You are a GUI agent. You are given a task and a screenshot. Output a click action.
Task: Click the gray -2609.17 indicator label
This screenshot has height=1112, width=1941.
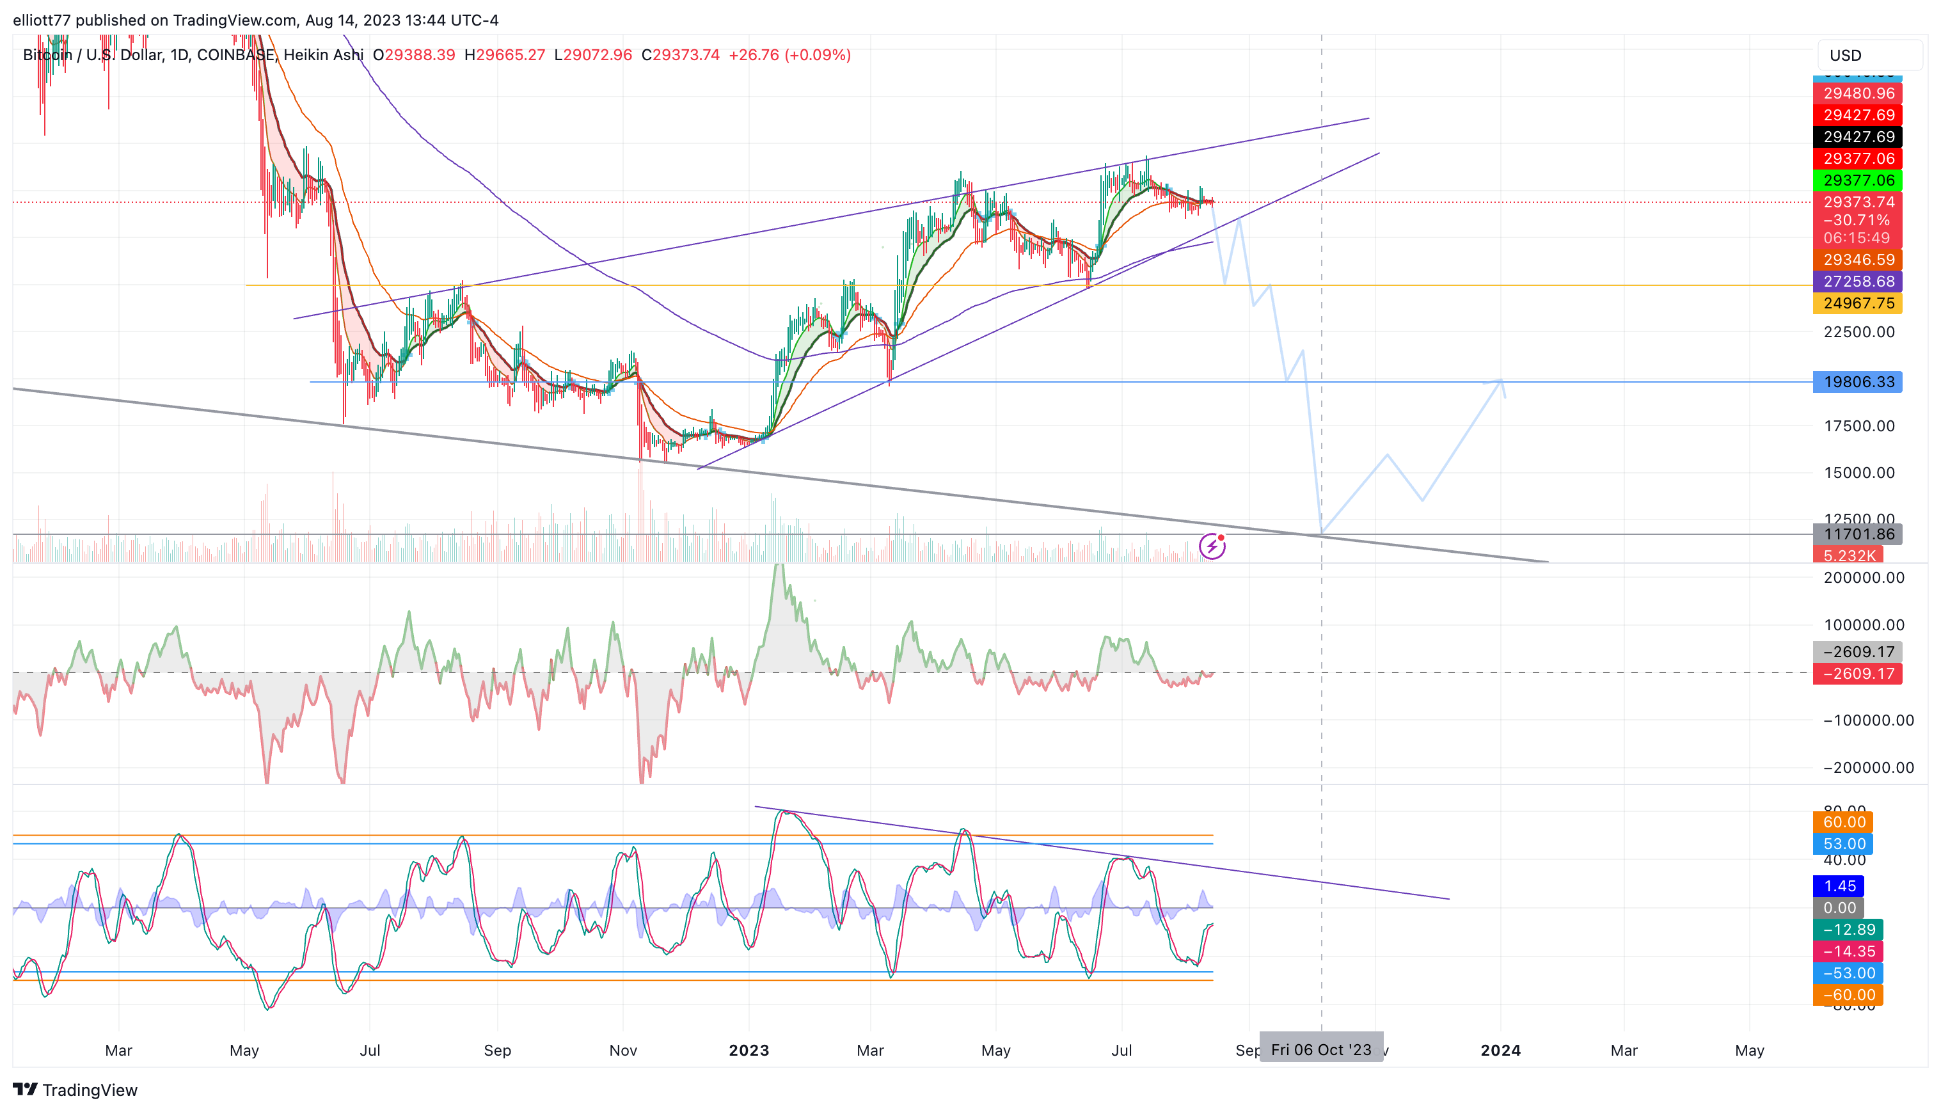[x=1857, y=651]
